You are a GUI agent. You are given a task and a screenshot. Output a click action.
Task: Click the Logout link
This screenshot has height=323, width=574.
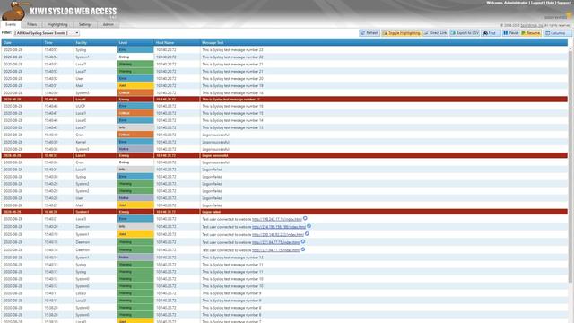(x=537, y=3)
